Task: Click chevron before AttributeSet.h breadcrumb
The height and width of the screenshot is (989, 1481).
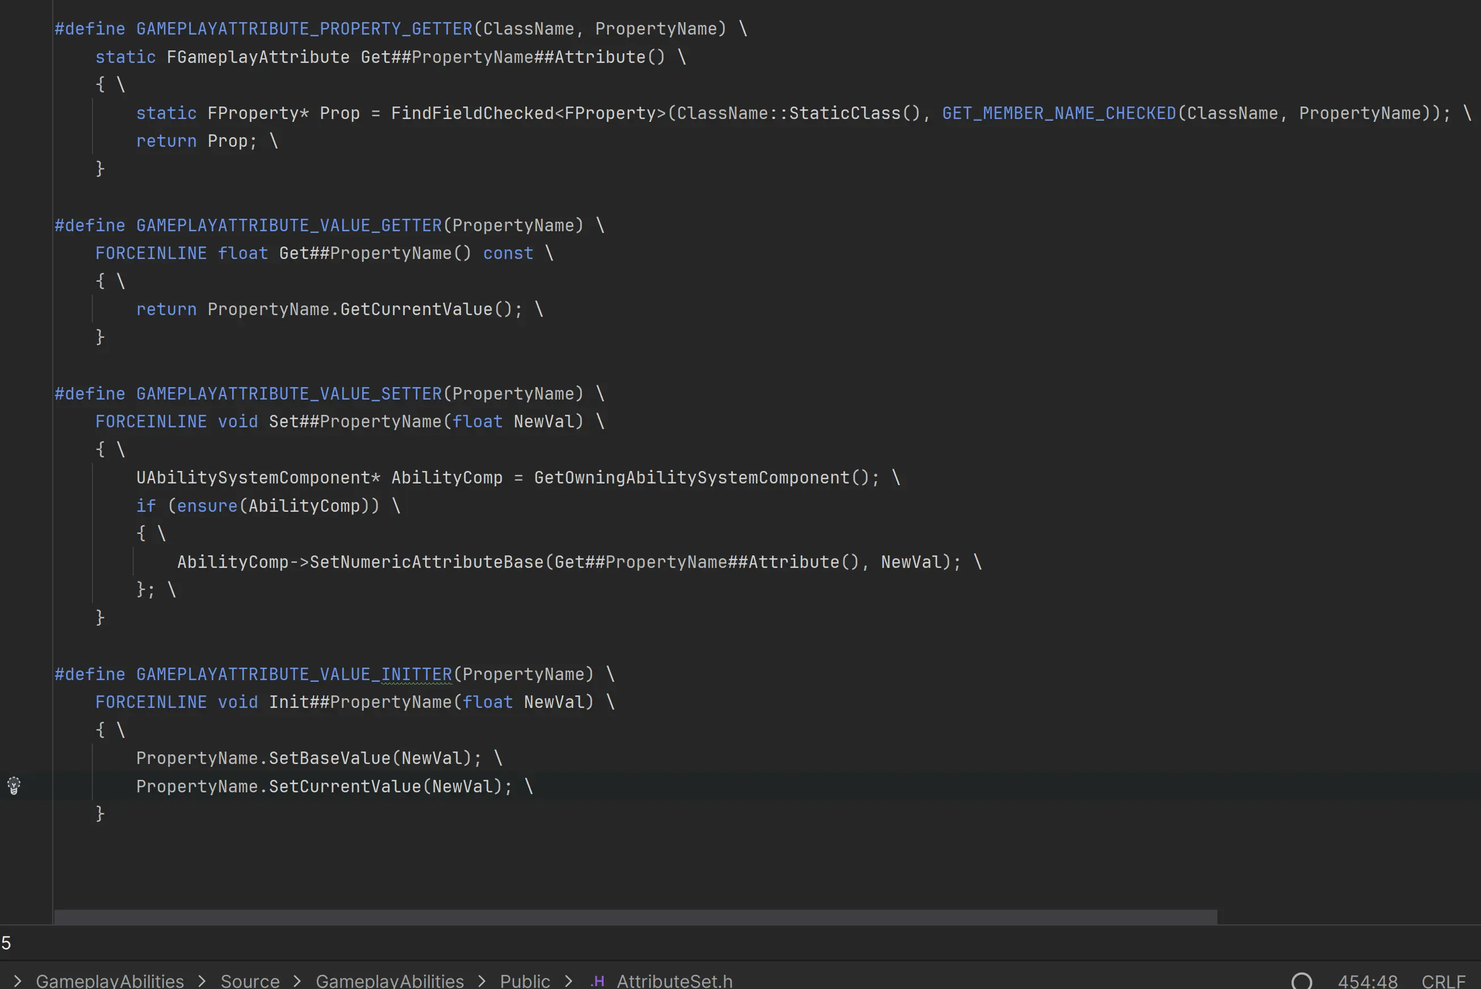Action: [568, 981]
